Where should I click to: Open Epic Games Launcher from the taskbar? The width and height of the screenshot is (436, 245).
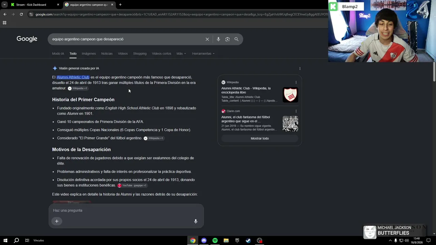click(x=237, y=241)
